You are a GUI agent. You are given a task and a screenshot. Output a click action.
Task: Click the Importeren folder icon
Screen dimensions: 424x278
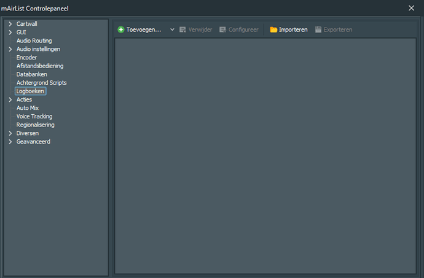pyautogui.click(x=273, y=29)
